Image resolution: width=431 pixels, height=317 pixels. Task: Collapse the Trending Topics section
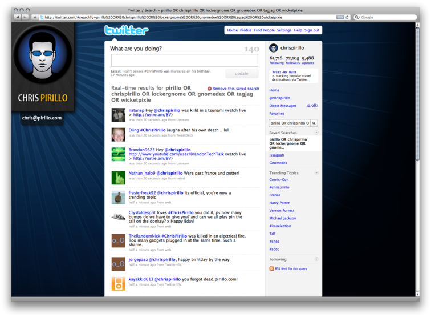pyautogui.click(x=316, y=172)
